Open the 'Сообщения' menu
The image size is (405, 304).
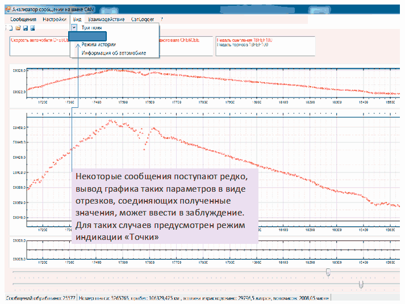tap(23, 19)
